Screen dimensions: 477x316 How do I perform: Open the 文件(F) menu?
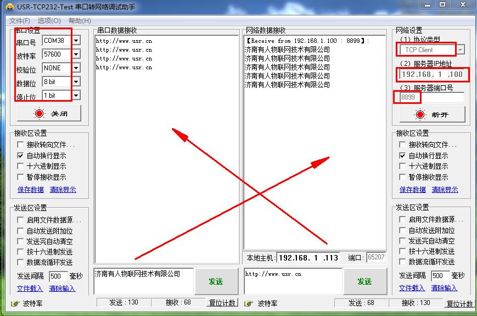(20, 21)
